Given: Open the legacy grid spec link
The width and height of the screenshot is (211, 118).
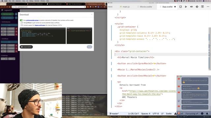Looking at the screenshot, I should point(40,25).
